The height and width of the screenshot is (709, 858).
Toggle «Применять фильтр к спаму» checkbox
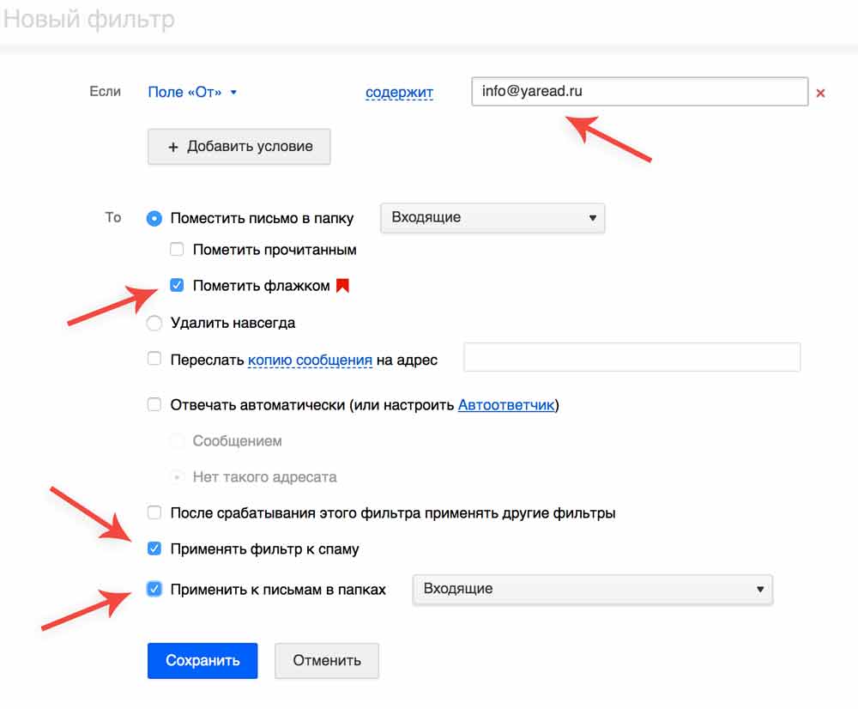[154, 548]
